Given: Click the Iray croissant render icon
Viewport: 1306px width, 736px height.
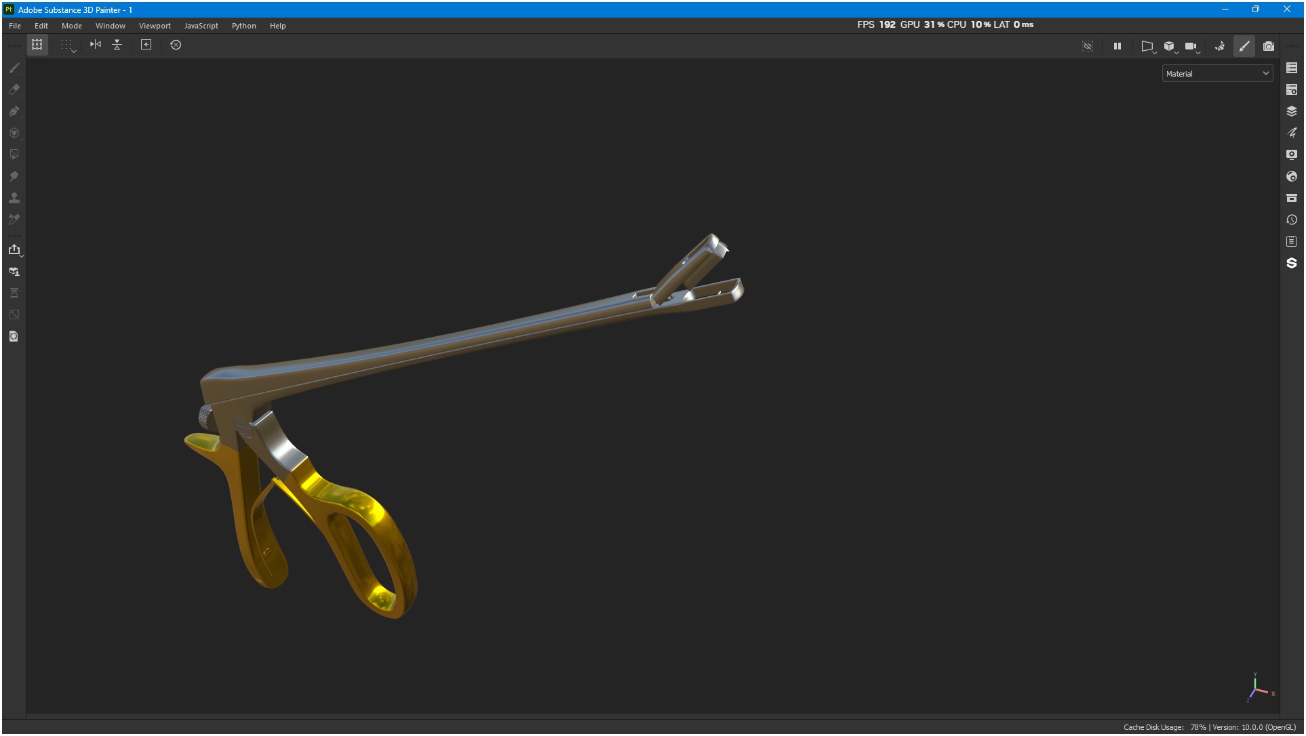Looking at the screenshot, I should pyautogui.click(x=1220, y=46).
